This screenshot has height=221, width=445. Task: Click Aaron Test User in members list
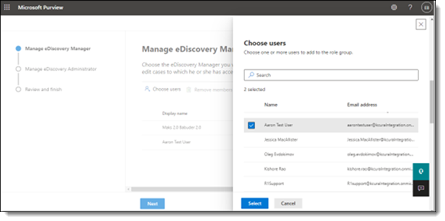click(176, 142)
